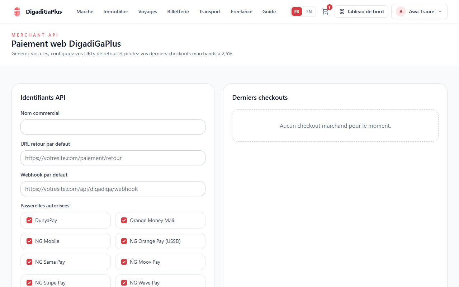
Task: Switch language to EN
Action: [x=309, y=11]
